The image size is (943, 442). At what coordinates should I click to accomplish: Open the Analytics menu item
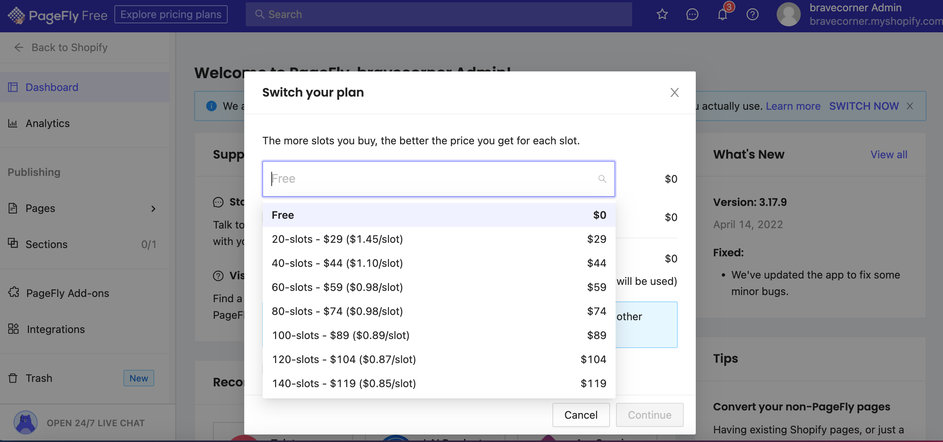pyautogui.click(x=85, y=123)
